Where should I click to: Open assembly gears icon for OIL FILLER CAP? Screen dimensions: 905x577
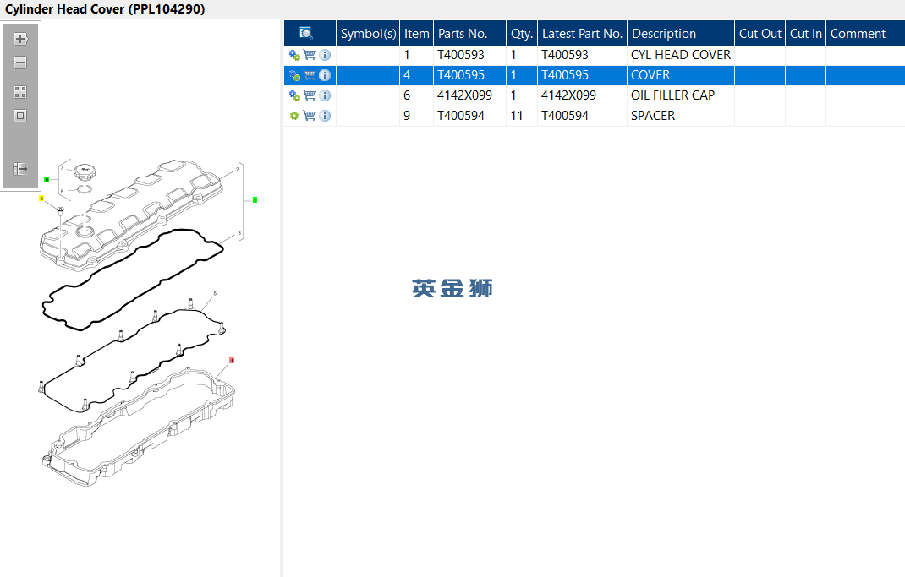(x=294, y=95)
